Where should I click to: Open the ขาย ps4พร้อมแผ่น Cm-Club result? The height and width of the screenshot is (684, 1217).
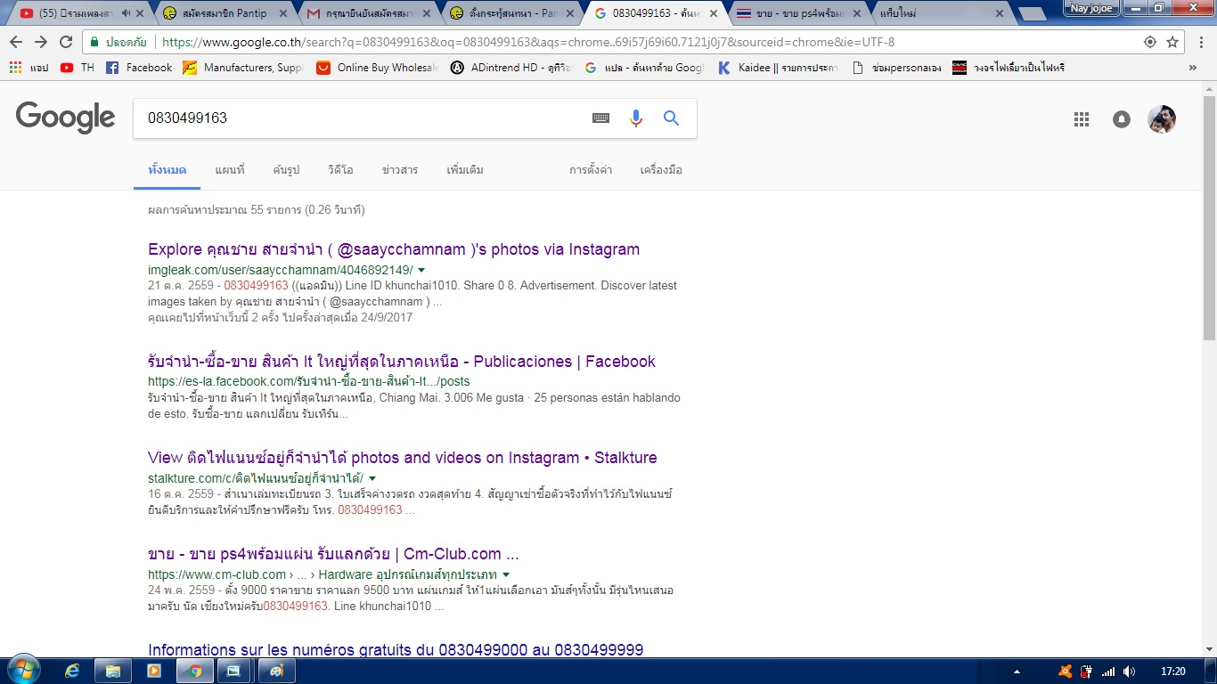tap(333, 554)
